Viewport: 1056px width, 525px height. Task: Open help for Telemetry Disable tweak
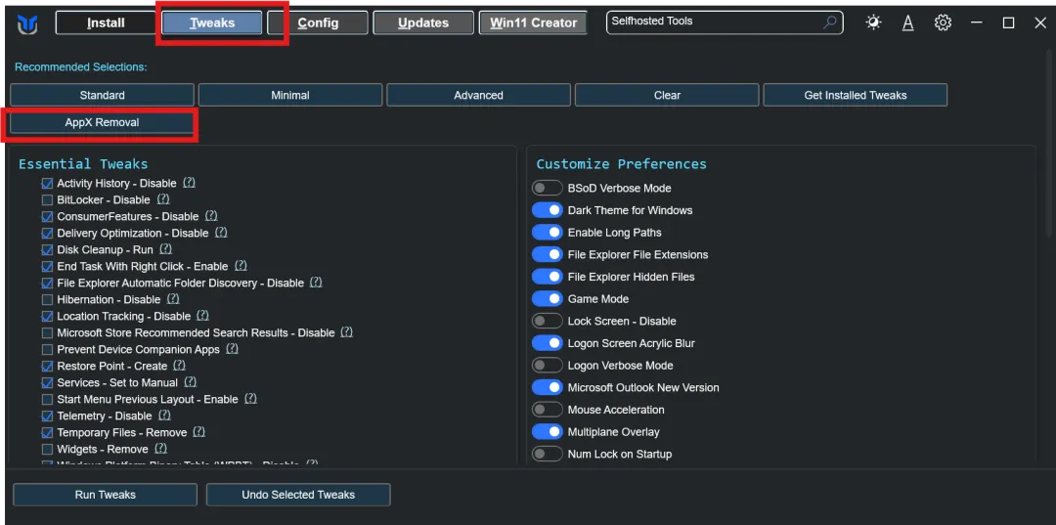[164, 415]
